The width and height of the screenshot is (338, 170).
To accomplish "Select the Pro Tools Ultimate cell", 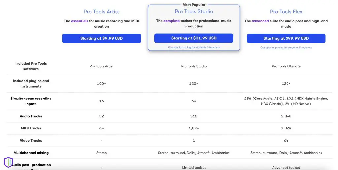I will pos(286,66).
